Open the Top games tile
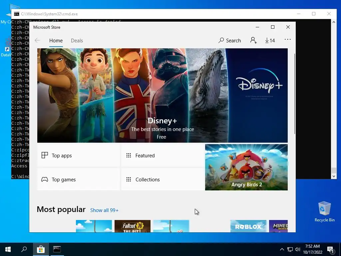The image size is (341, 256). point(79,179)
